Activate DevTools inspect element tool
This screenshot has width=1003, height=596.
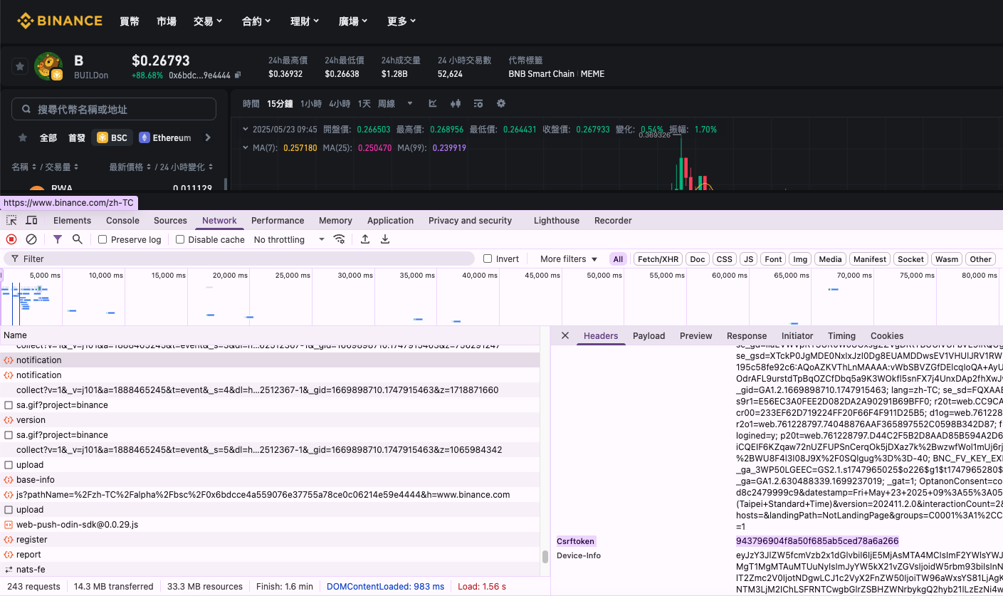click(x=12, y=220)
